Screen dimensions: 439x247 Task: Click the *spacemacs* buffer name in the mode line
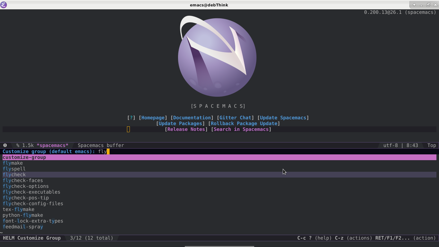tap(52, 145)
